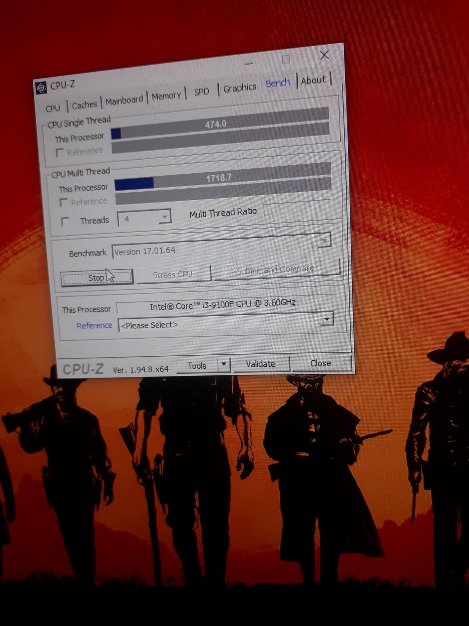
Task: Click the Multi Thread Ratio field
Action: pos(297,208)
